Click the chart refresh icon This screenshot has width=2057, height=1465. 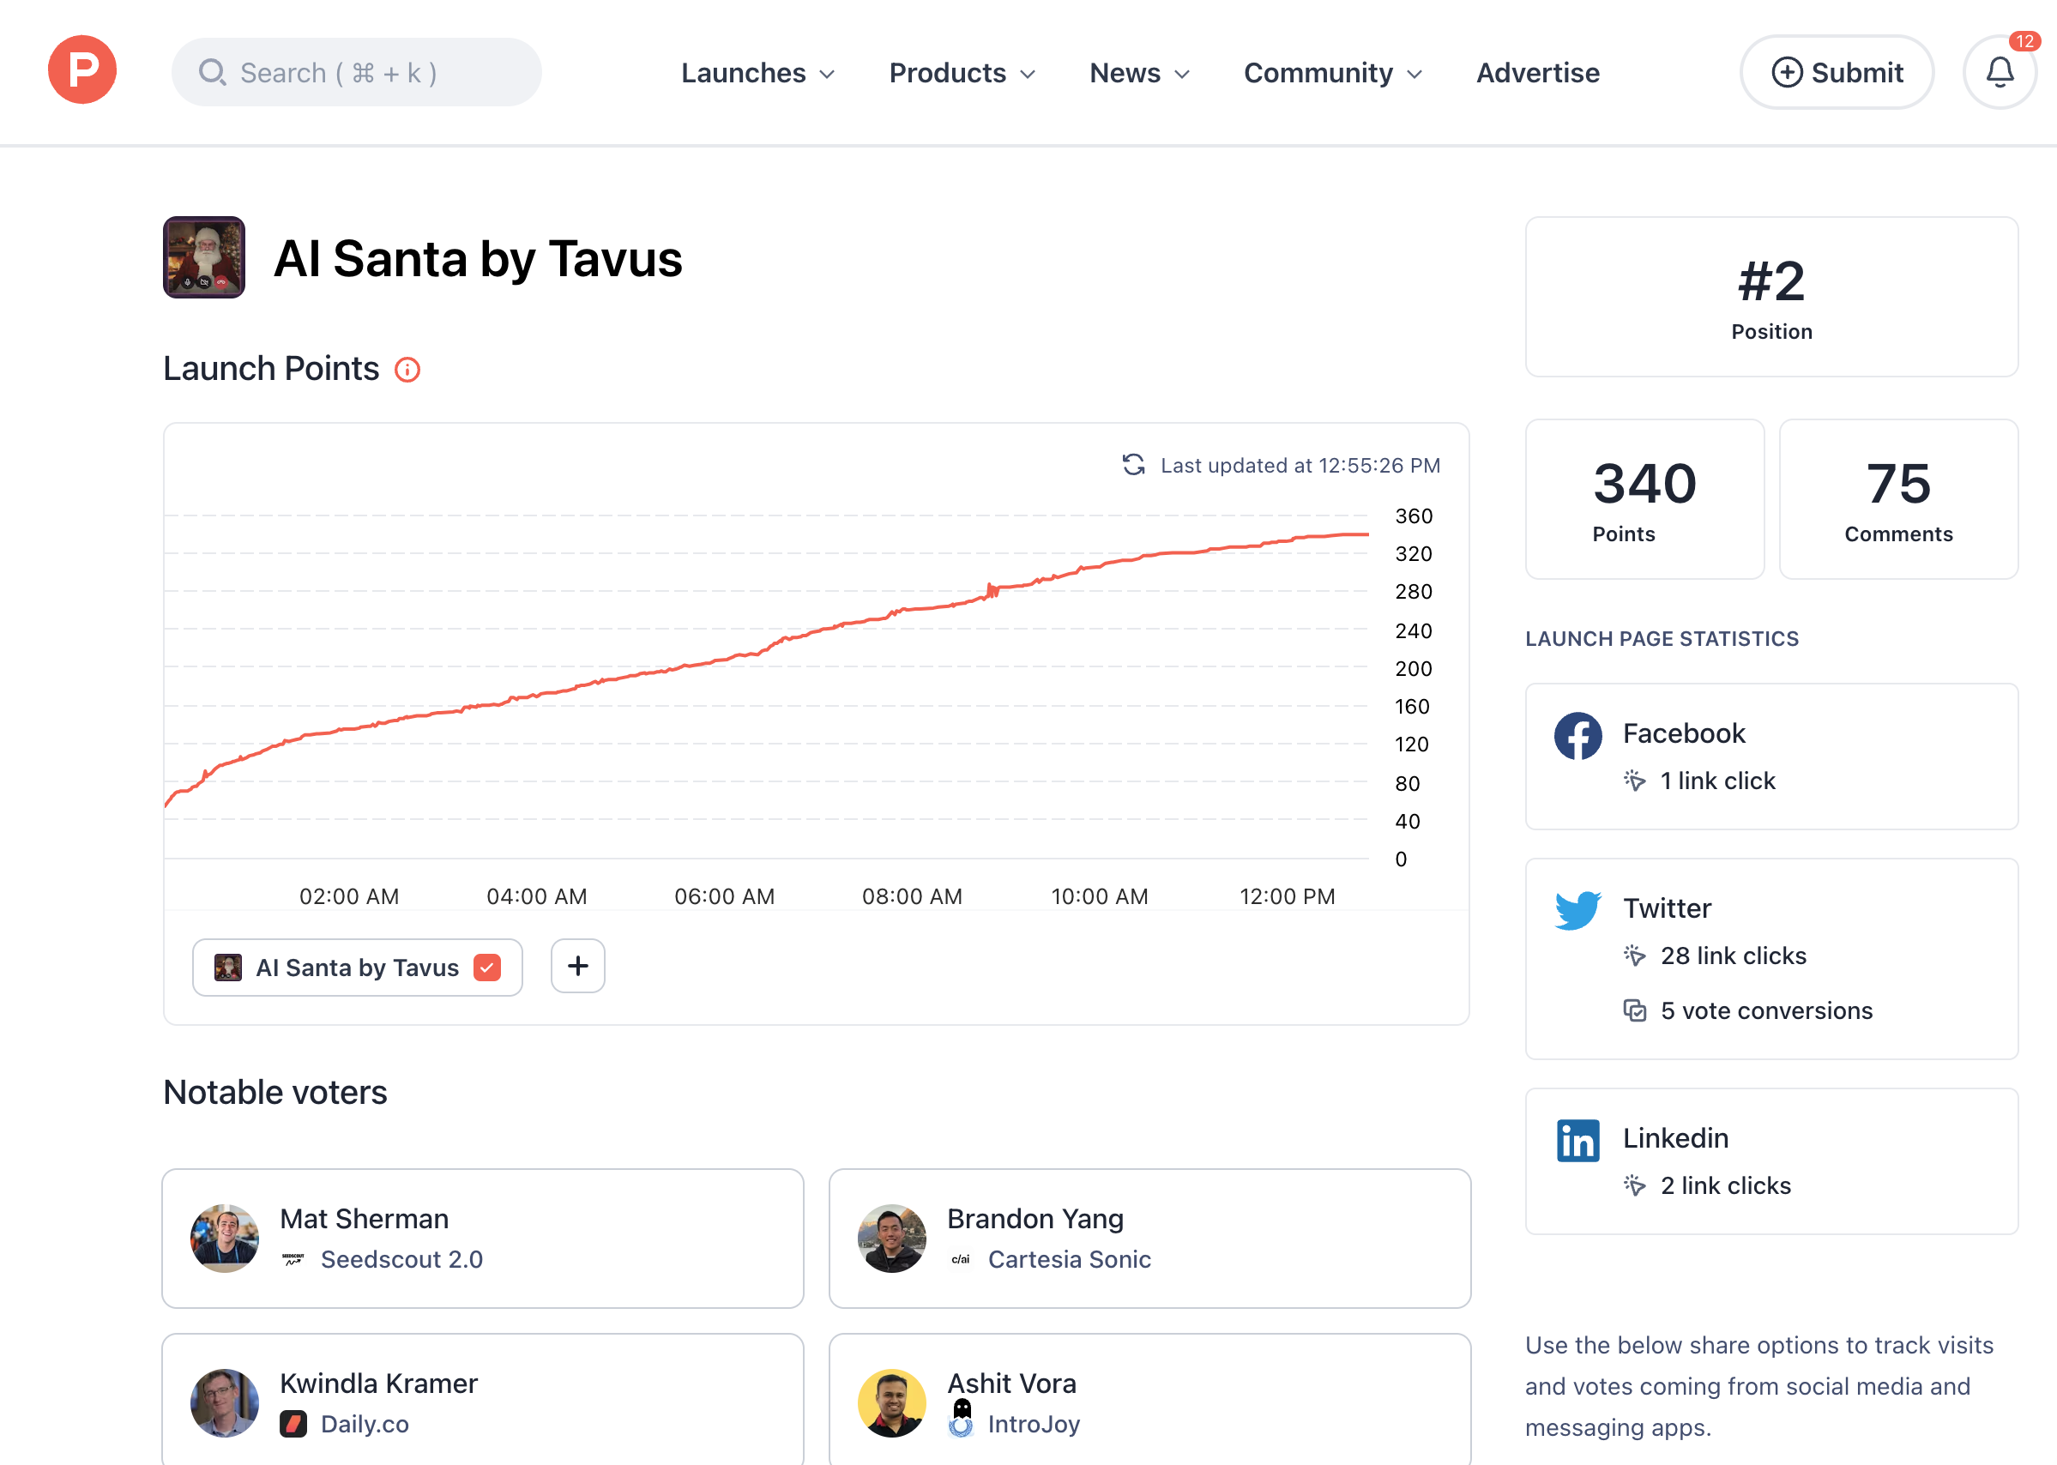pos(1133,465)
